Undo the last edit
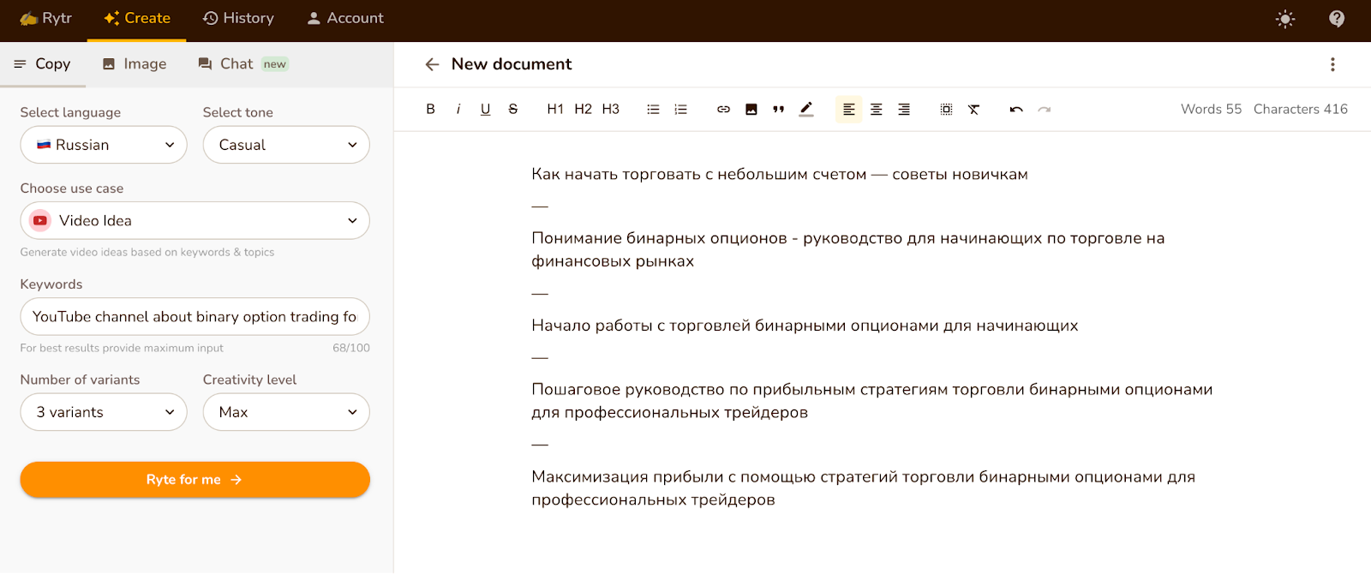 click(1016, 109)
